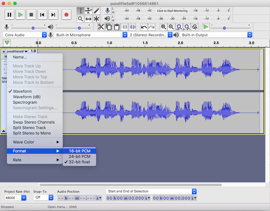This screenshot has height=211, width=270.
Task: Click the Play-at-Speed slider
Action: click(230, 28)
